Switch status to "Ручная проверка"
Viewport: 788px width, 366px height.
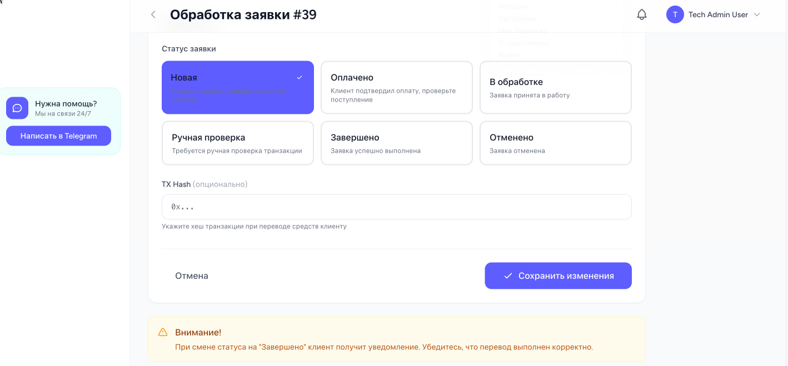237,143
